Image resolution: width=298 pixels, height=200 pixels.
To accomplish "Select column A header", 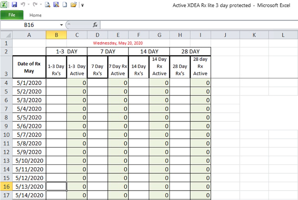I will (x=29, y=35).
